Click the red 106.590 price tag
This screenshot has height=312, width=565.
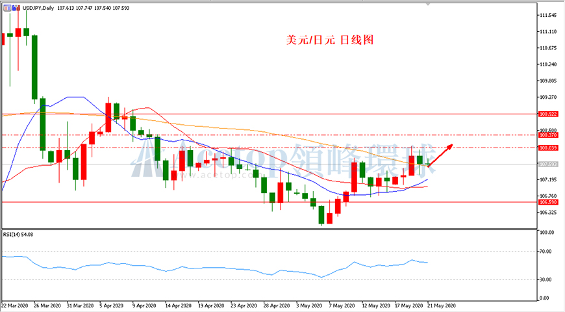pos(548,202)
